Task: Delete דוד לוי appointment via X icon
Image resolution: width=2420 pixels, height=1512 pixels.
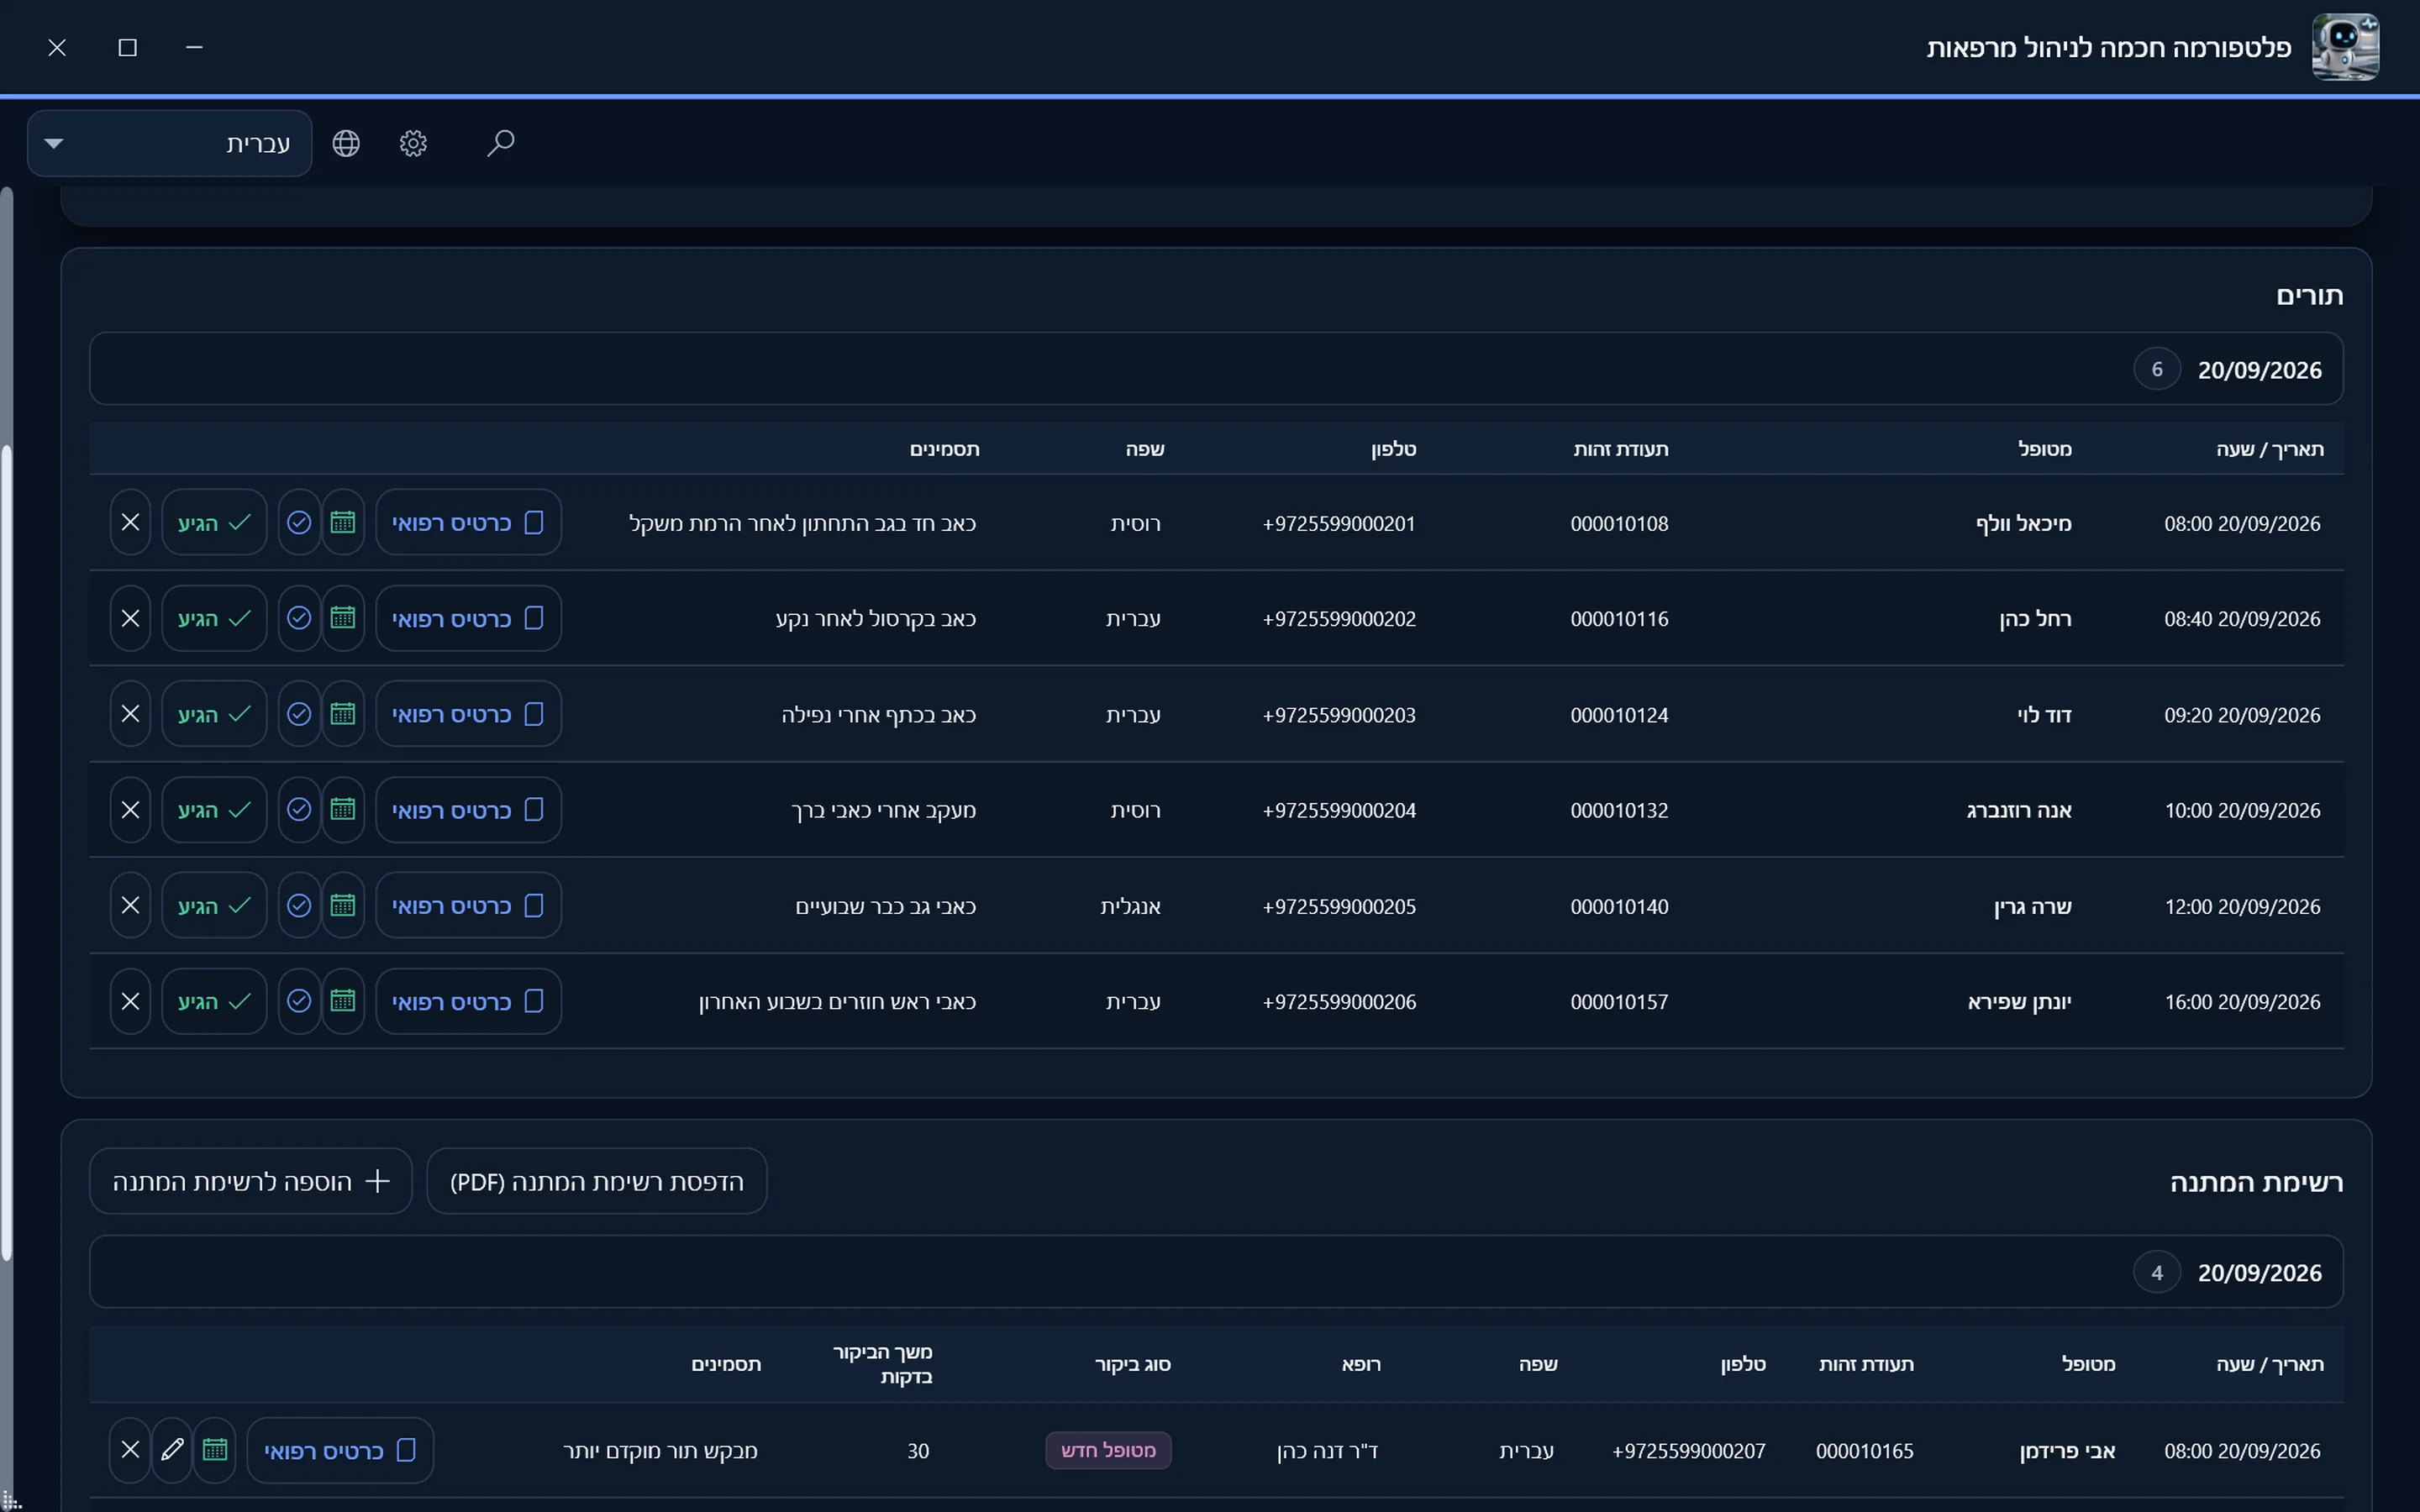Action: tap(130, 714)
